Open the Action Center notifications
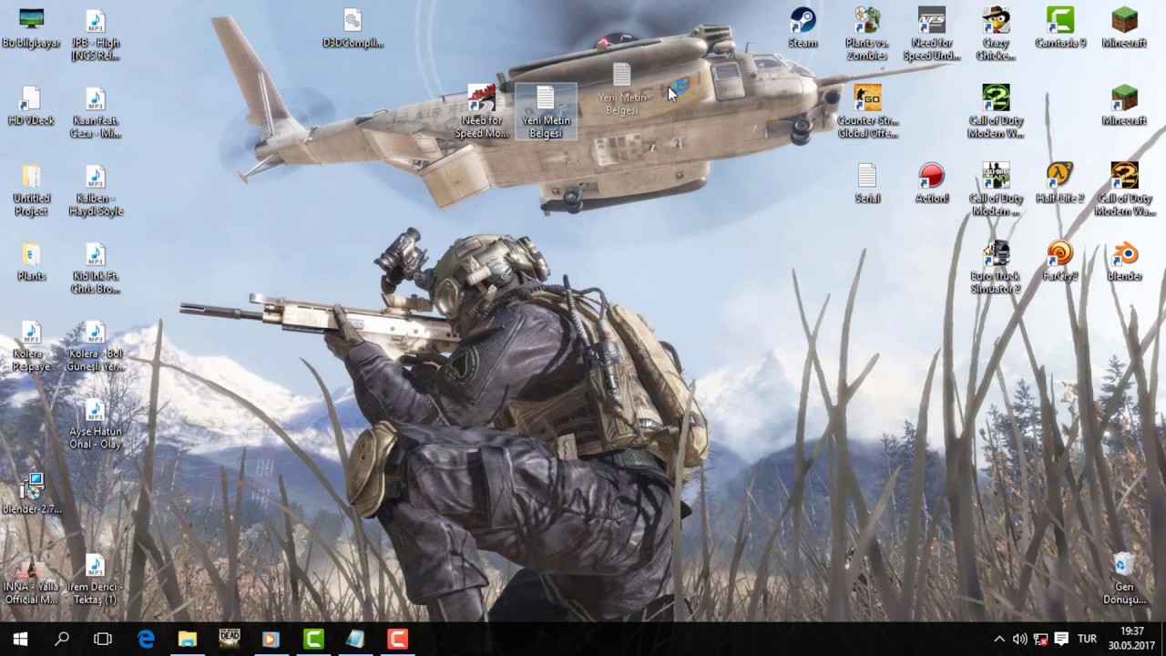This screenshot has height=656, width=1166. pos(1061,639)
